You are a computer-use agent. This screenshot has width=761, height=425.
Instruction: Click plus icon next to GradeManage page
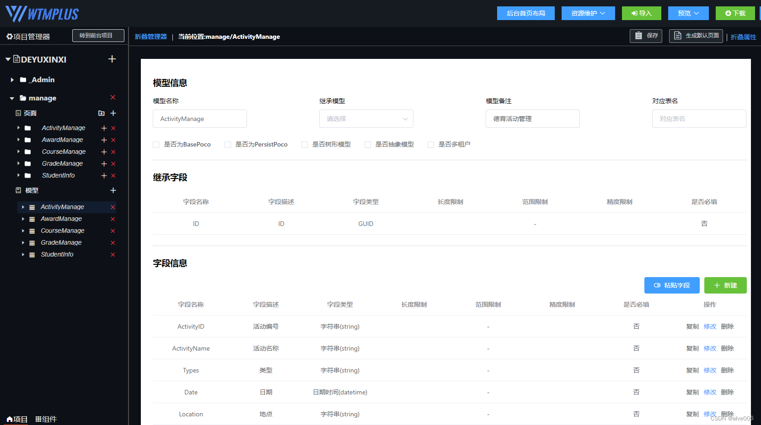pyautogui.click(x=103, y=163)
